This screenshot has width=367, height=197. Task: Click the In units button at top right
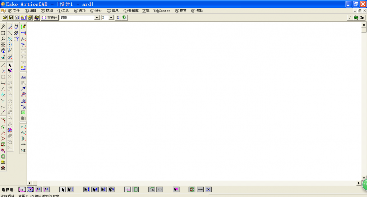(362, 18)
